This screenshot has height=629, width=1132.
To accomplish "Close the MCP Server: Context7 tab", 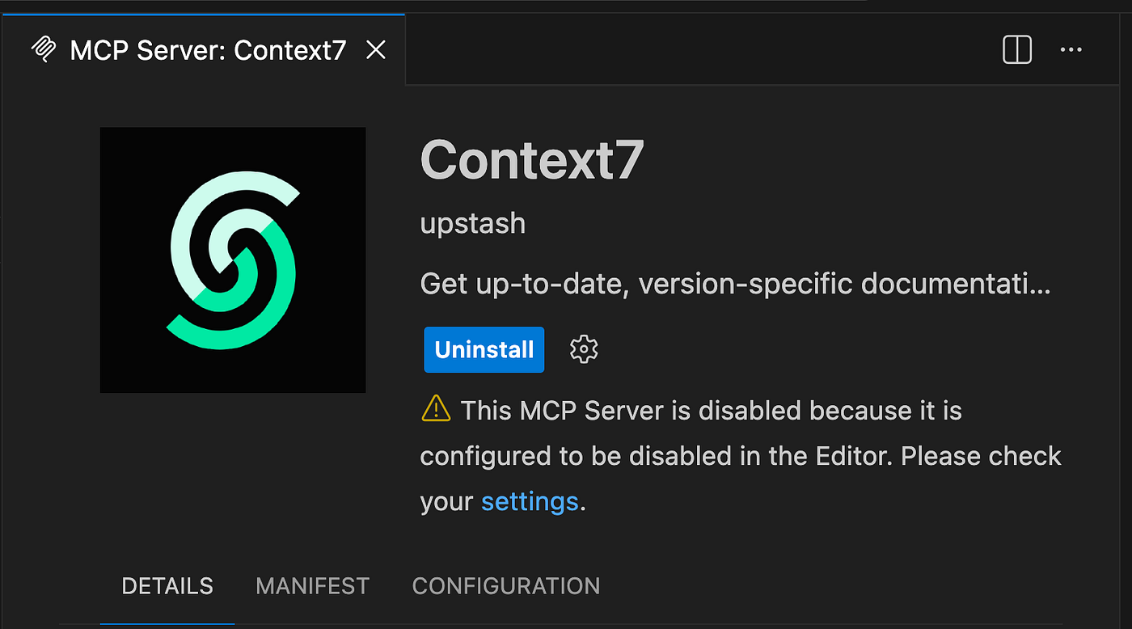I will point(375,49).
